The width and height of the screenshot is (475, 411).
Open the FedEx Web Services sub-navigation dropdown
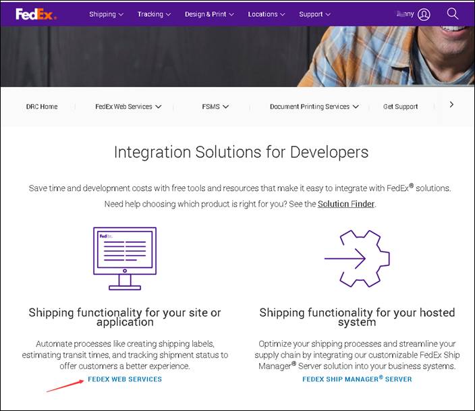pyautogui.click(x=128, y=107)
